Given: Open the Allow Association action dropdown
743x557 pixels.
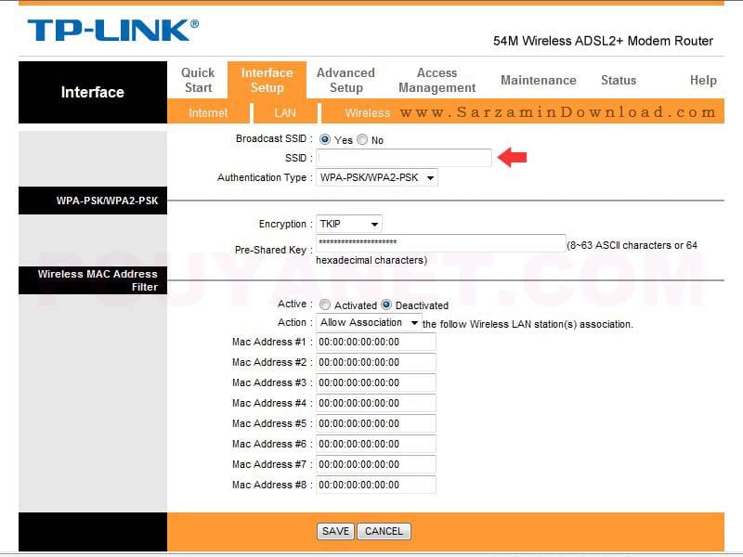Looking at the screenshot, I should click(x=369, y=323).
